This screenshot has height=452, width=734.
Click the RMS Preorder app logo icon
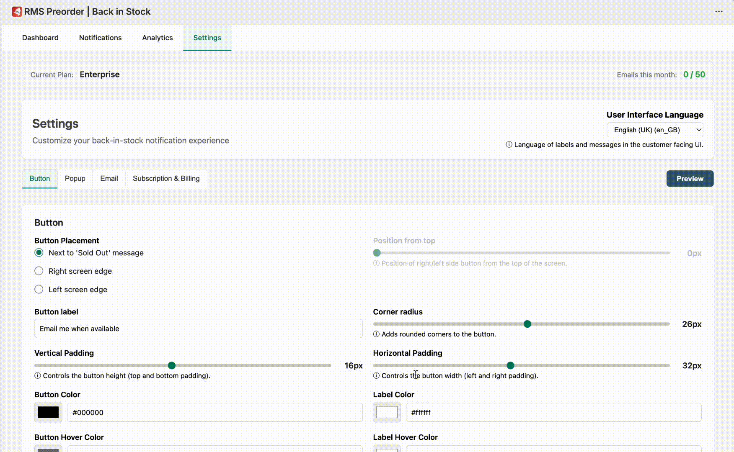(17, 12)
